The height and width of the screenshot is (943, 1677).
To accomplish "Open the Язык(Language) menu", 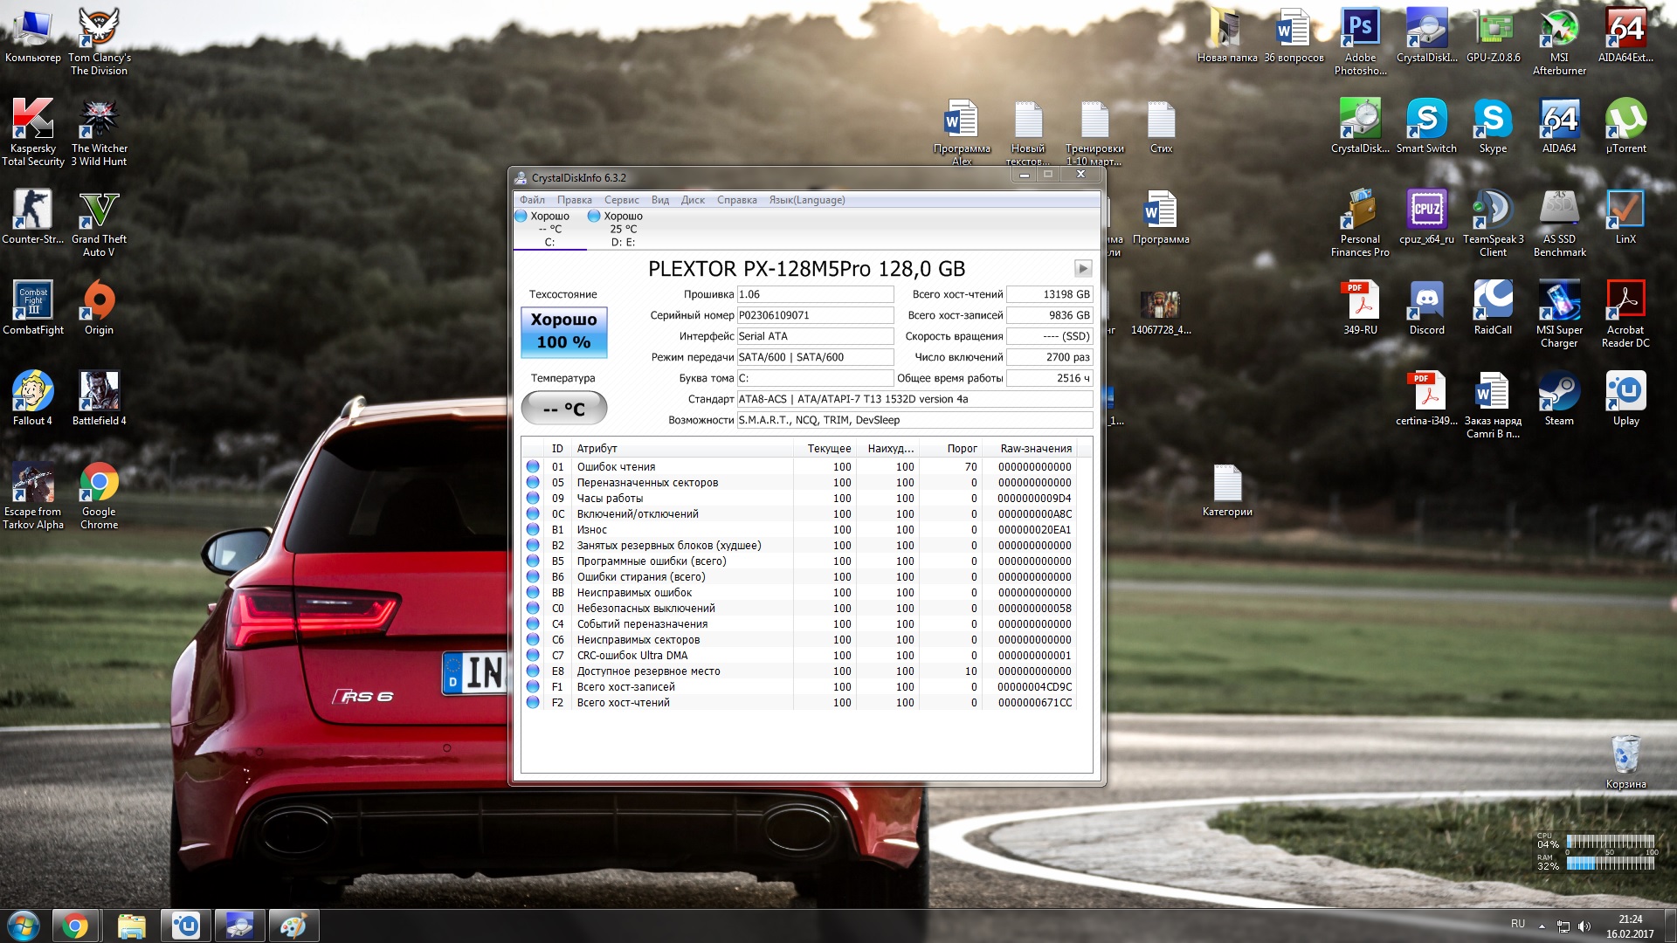I will pyautogui.click(x=806, y=200).
